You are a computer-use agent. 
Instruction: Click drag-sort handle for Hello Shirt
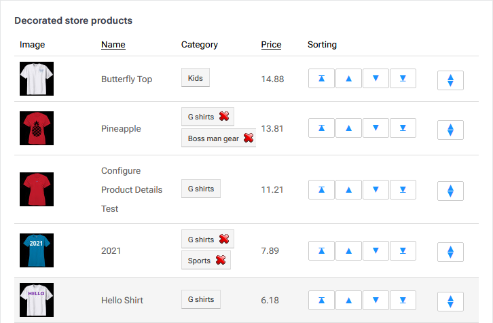450,301
